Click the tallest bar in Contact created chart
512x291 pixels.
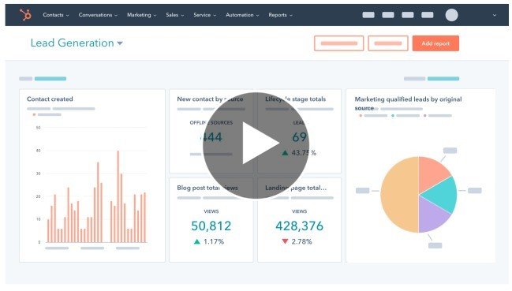click(x=118, y=196)
